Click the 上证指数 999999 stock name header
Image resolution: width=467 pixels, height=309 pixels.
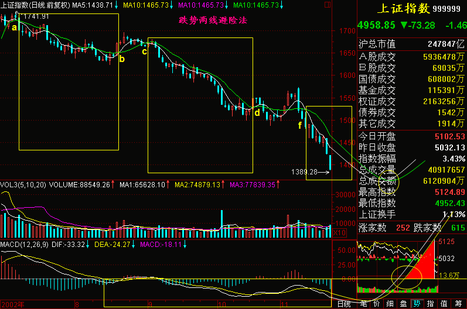tap(419, 9)
